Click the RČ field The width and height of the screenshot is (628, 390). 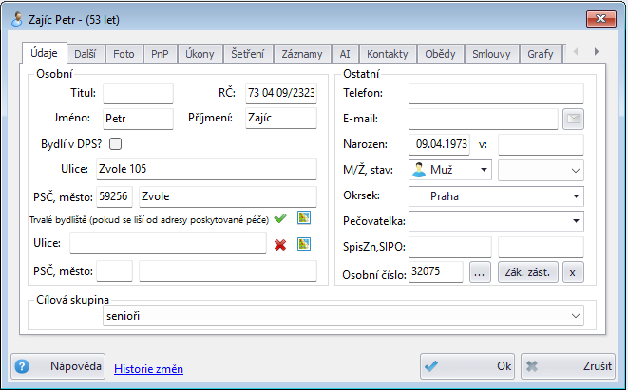pos(281,93)
